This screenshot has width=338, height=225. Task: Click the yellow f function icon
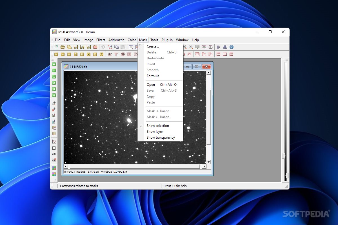101,54
